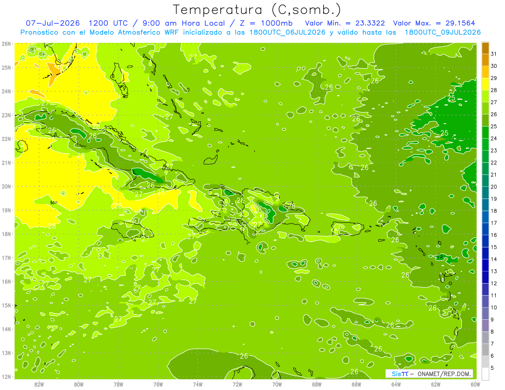Click color scale value 17
This screenshot has height=390, width=505.
pos(494,223)
